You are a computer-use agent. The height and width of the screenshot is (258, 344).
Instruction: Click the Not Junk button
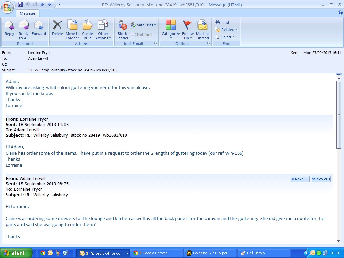coord(142,35)
